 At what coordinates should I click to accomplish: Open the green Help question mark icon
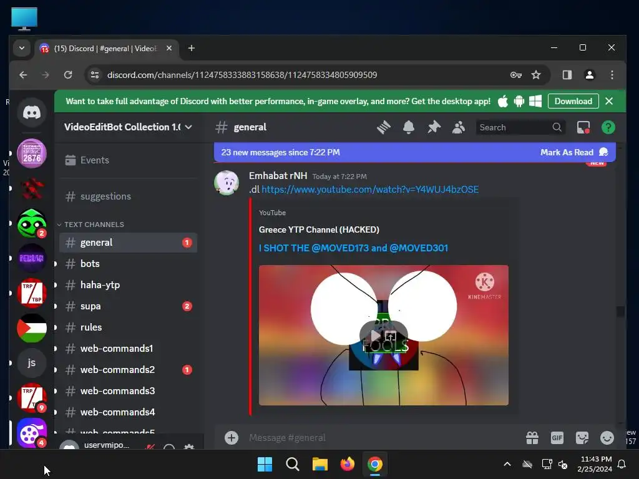[x=608, y=127]
